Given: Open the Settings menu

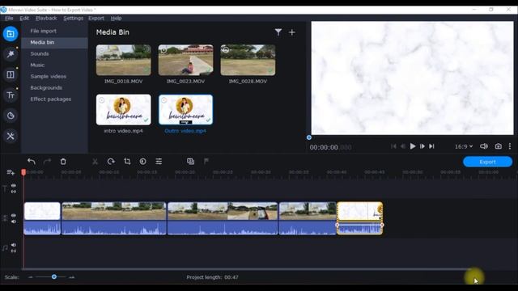Looking at the screenshot, I should [x=74, y=18].
